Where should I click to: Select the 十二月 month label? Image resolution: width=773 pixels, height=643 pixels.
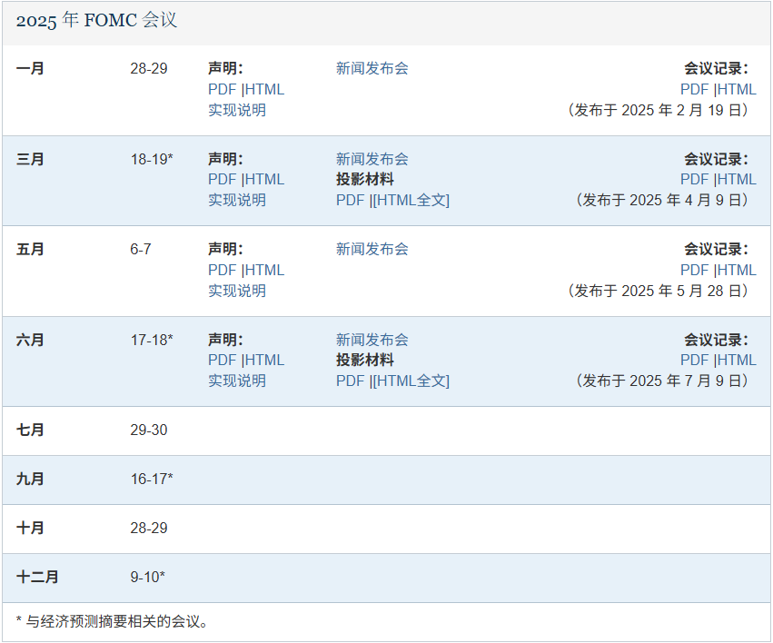[x=37, y=577]
